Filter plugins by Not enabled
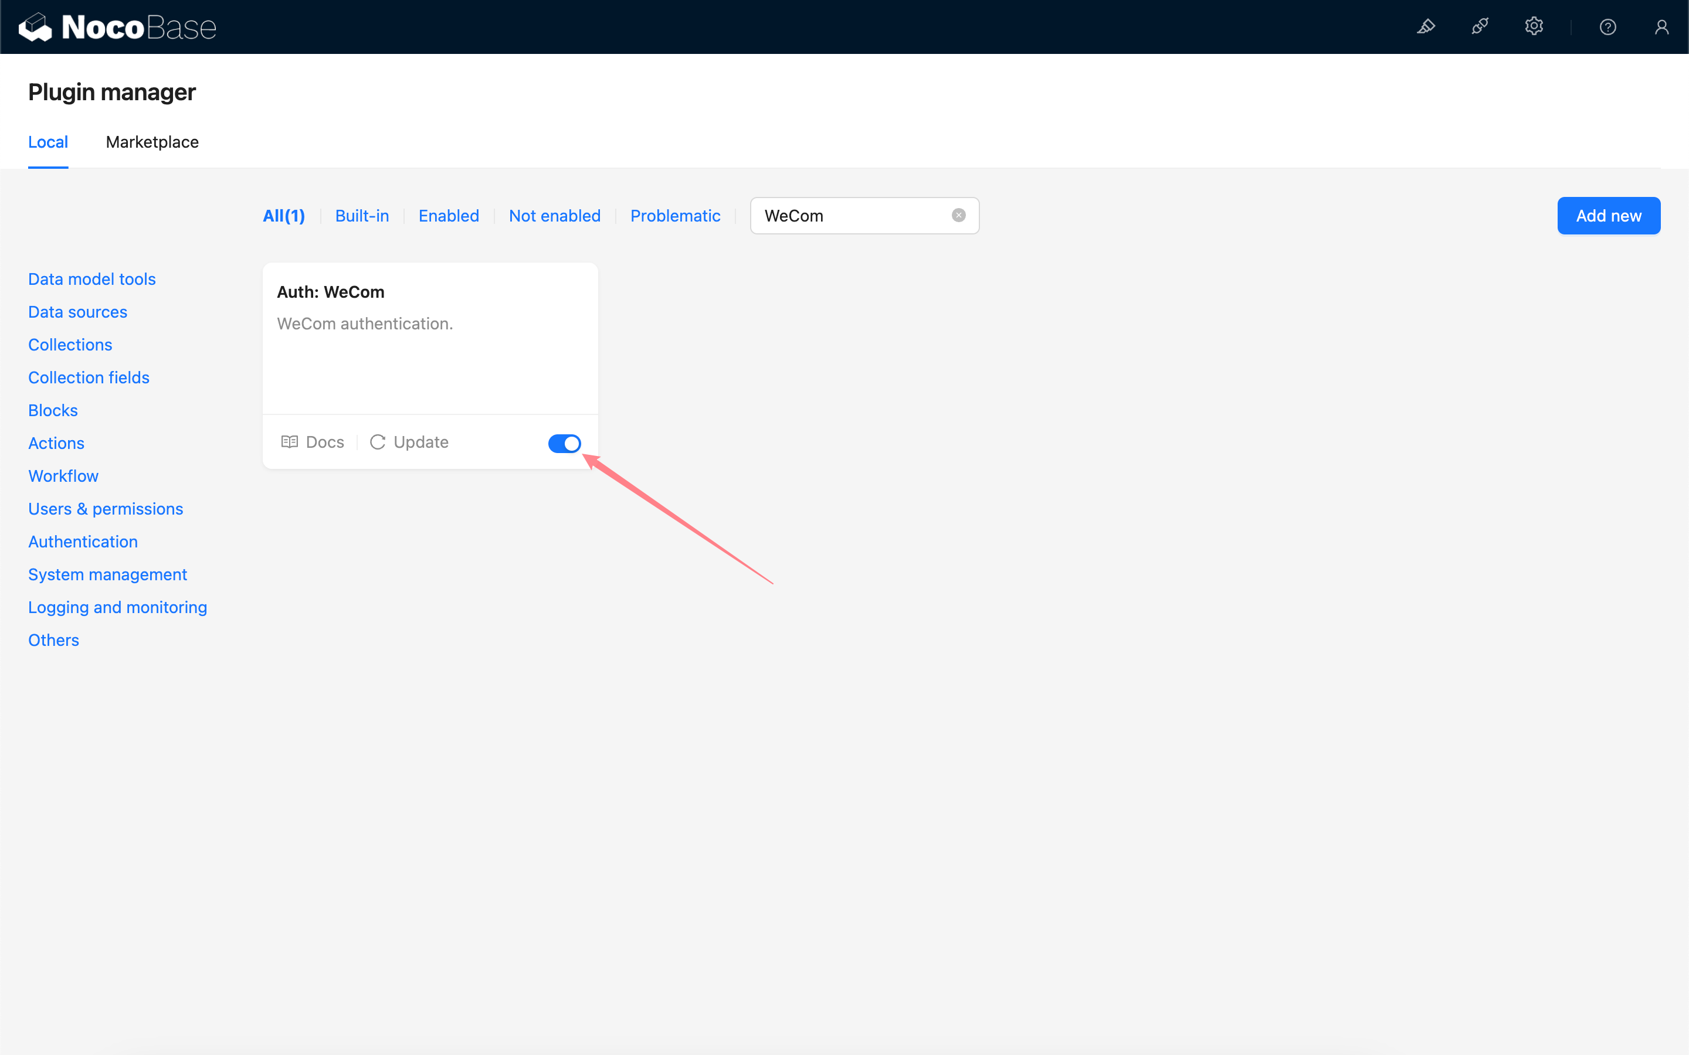This screenshot has width=1689, height=1055. click(x=554, y=216)
